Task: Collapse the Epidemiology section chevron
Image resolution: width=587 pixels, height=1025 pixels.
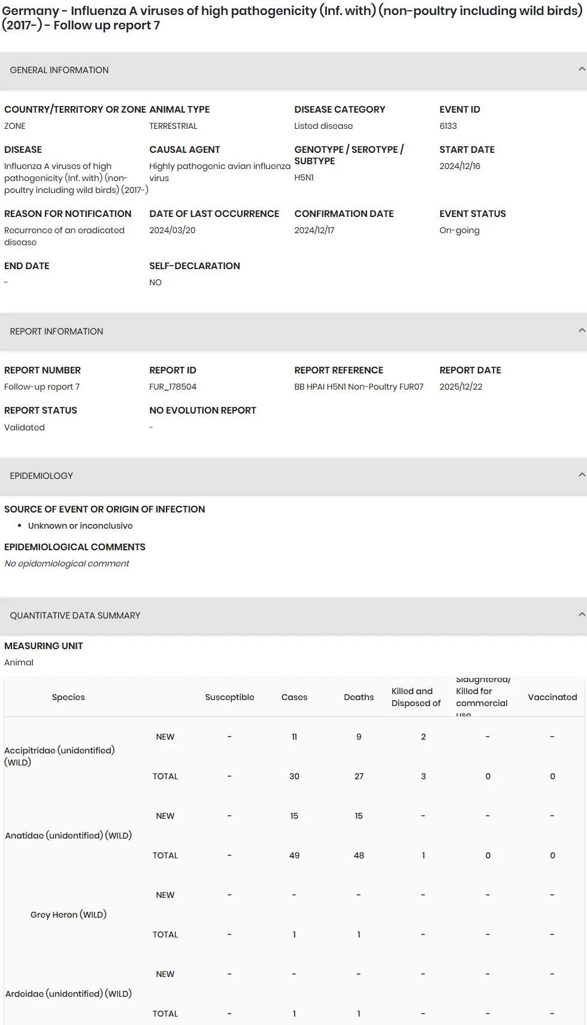Action: [x=582, y=475]
